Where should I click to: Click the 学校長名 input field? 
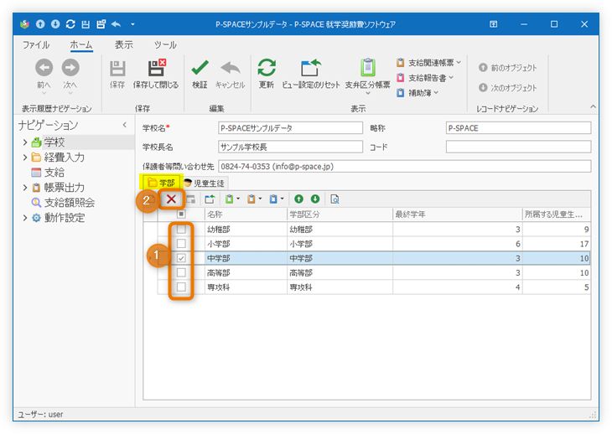pos(290,147)
